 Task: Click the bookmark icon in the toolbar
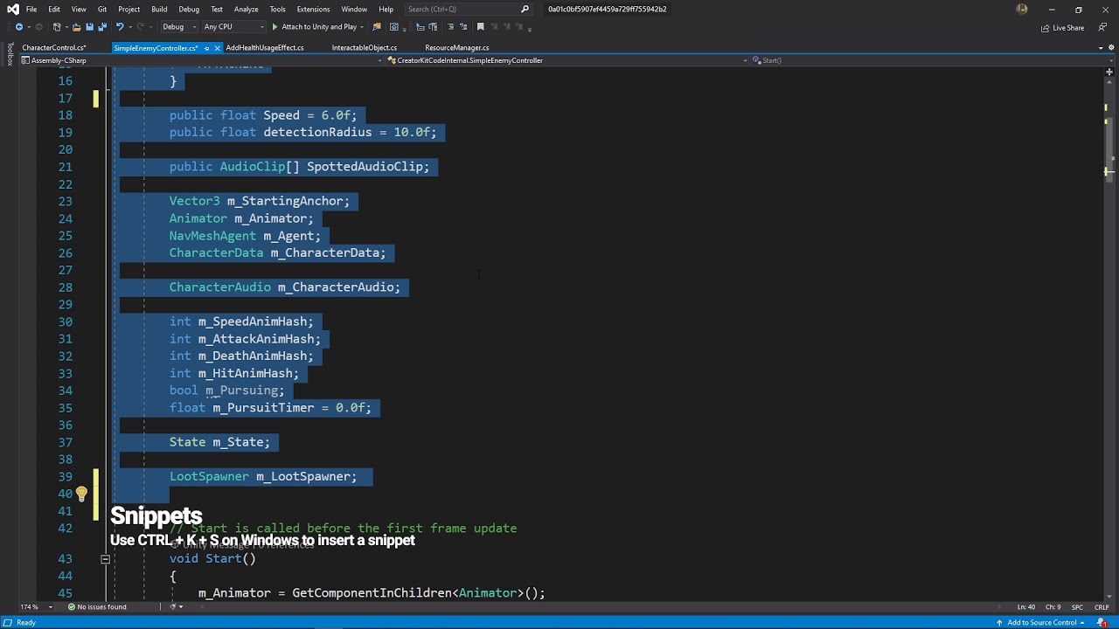click(480, 27)
